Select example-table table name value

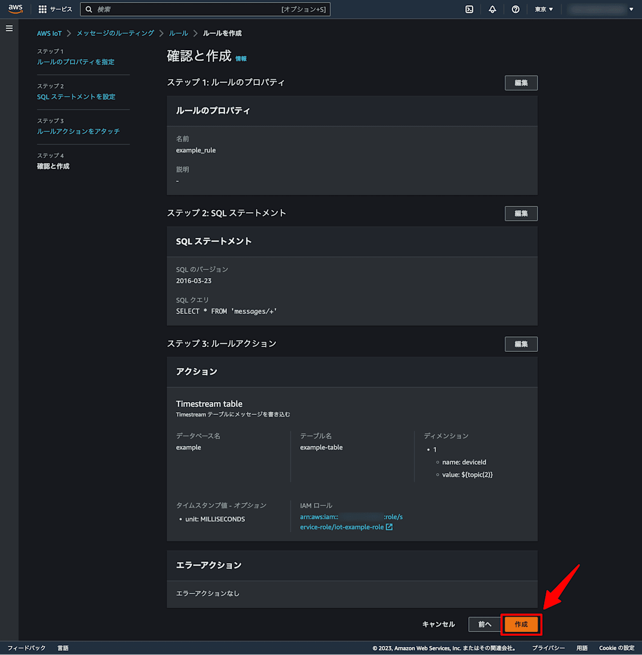click(x=322, y=448)
